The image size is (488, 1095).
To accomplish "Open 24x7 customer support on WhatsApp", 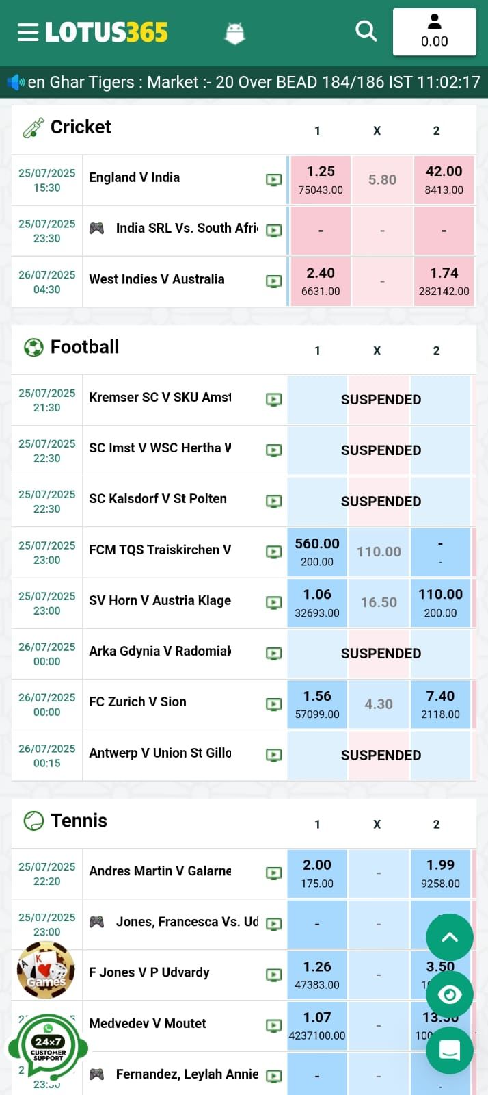I will 48,1048.
